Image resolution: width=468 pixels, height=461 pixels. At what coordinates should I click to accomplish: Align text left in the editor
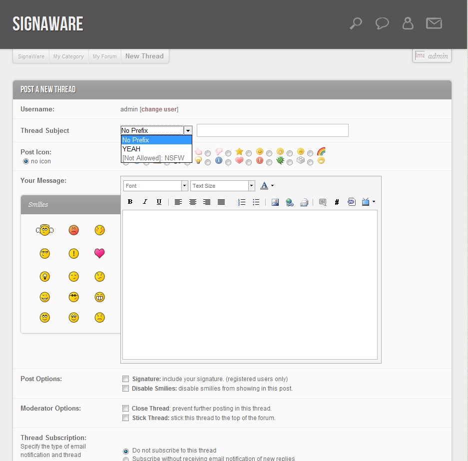pos(178,202)
